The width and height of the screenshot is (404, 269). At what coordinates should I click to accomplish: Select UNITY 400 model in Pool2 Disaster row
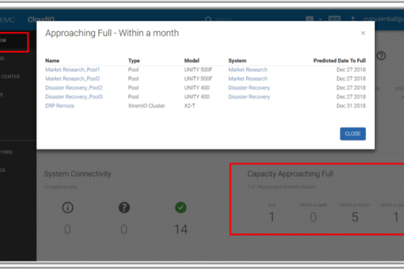(x=197, y=88)
